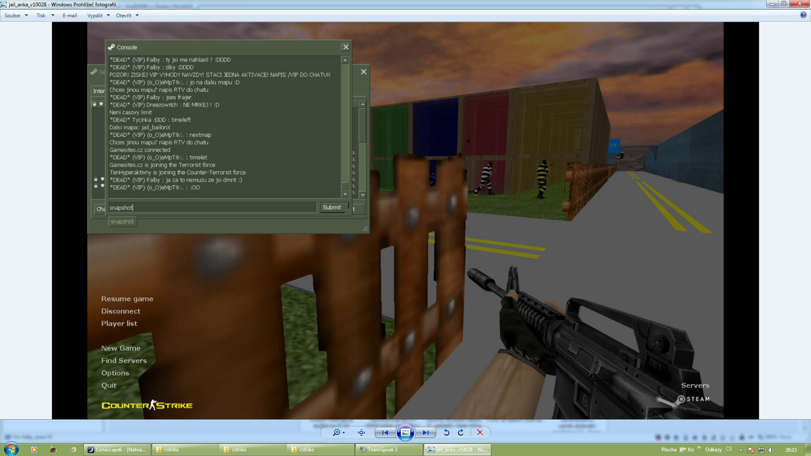Open the volume speaker tray icon

click(x=771, y=450)
